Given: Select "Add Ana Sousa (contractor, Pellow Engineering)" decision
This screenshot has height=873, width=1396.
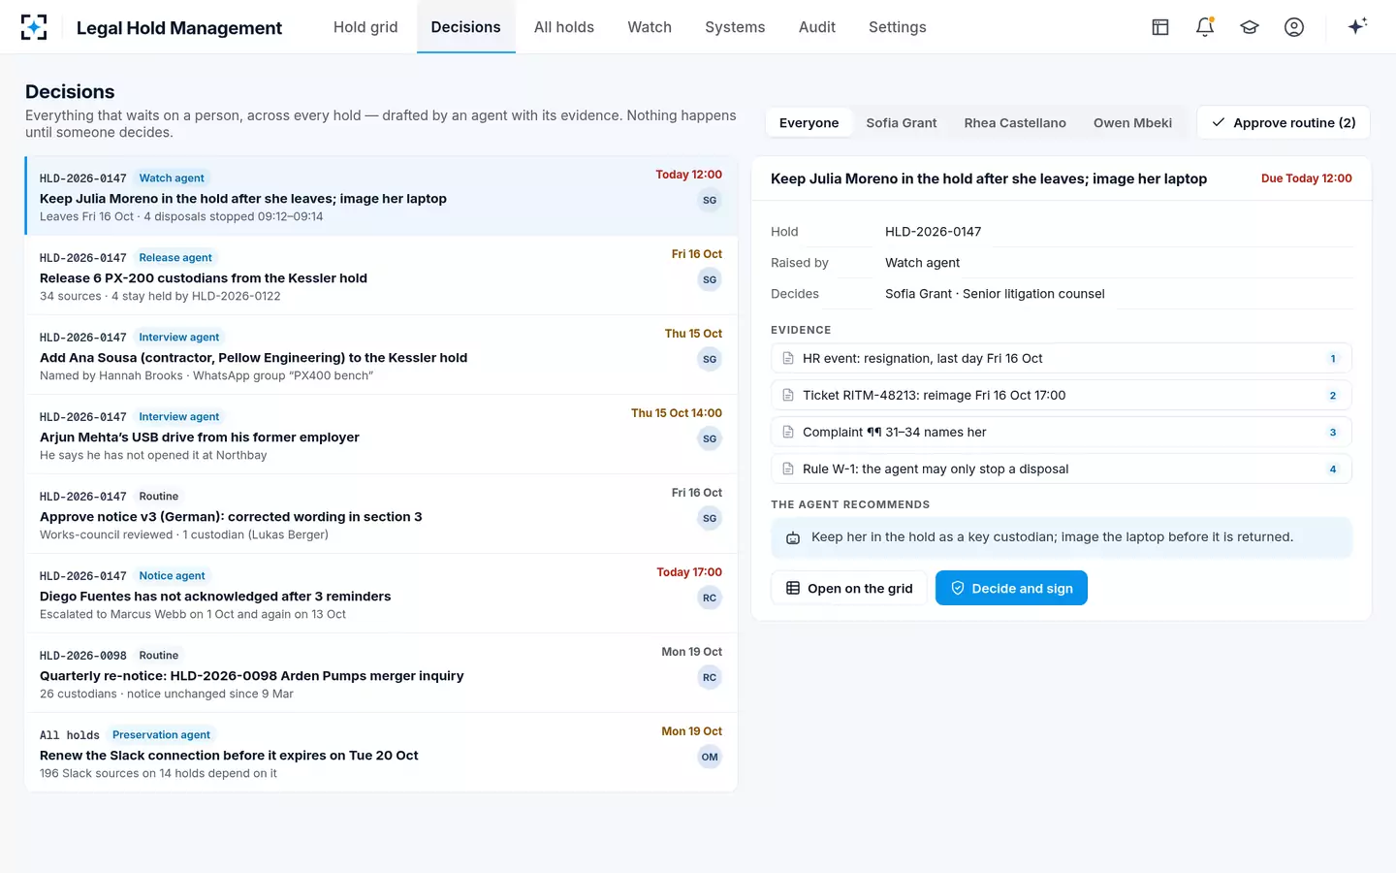Looking at the screenshot, I should tap(381, 355).
